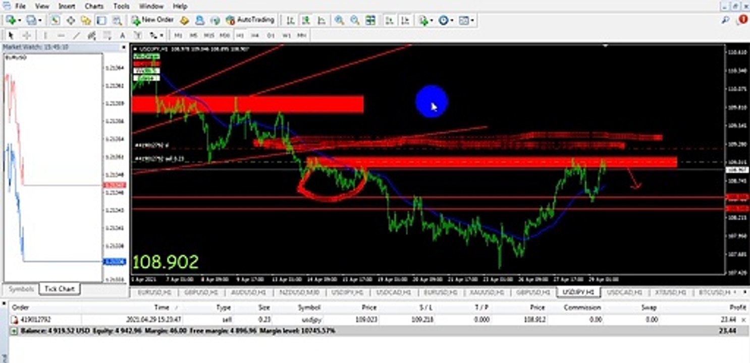The width and height of the screenshot is (750, 363).
Task: Select the Equidistant Channel tool
Action: click(x=91, y=35)
